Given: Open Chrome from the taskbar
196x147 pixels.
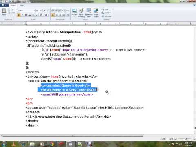Looking at the screenshot, I should (x=52, y=144).
